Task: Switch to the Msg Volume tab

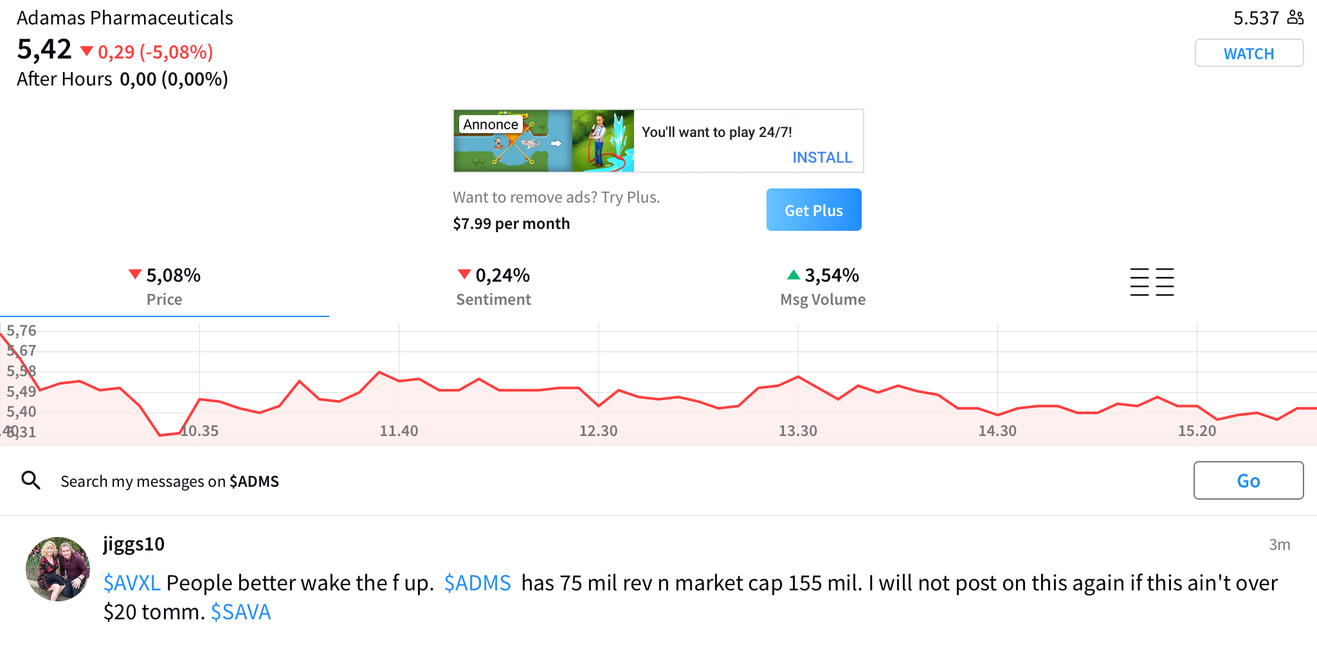Action: click(x=823, y=287)
